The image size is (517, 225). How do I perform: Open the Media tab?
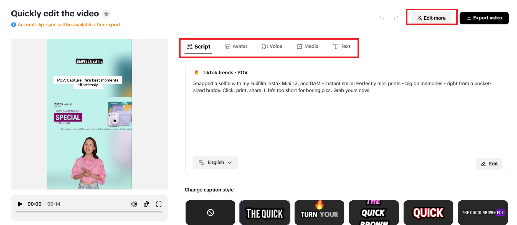point(308,47)
